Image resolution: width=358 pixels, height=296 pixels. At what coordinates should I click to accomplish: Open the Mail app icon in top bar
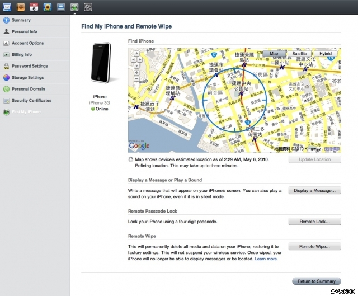[7, 7]
